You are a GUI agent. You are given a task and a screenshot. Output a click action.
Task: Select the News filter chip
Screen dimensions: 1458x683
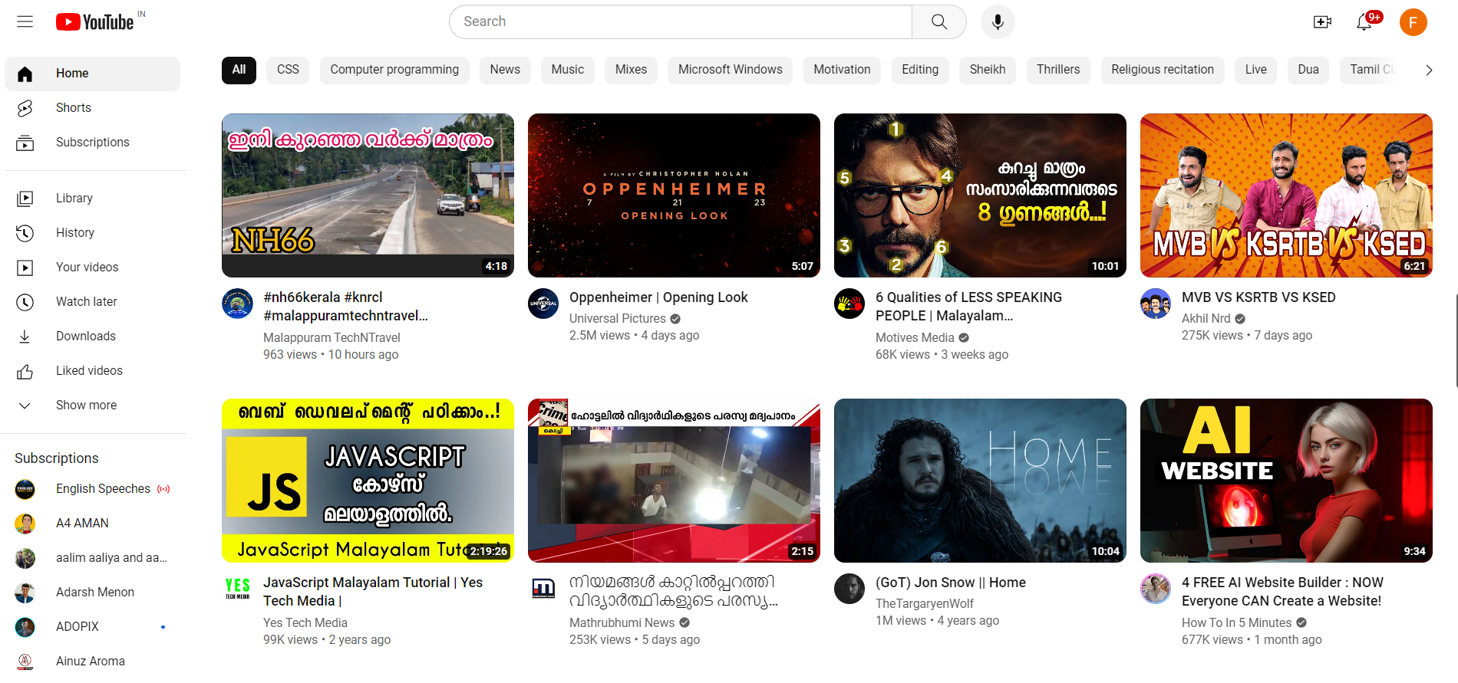[x=505, y=70]
